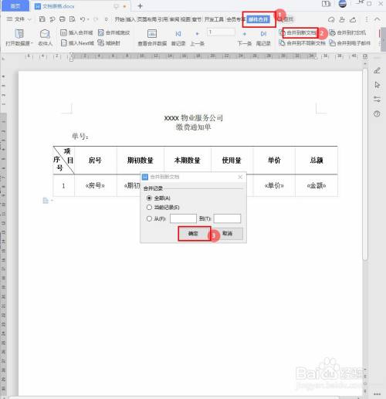This screenshot has width=386, height=399.
Task: Select the Current Record (当前记录) radio button
Action: 149,207
